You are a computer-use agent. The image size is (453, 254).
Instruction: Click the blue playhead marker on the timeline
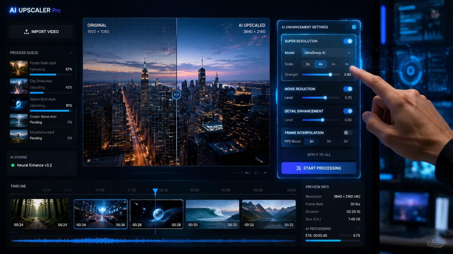coord(155,191)
